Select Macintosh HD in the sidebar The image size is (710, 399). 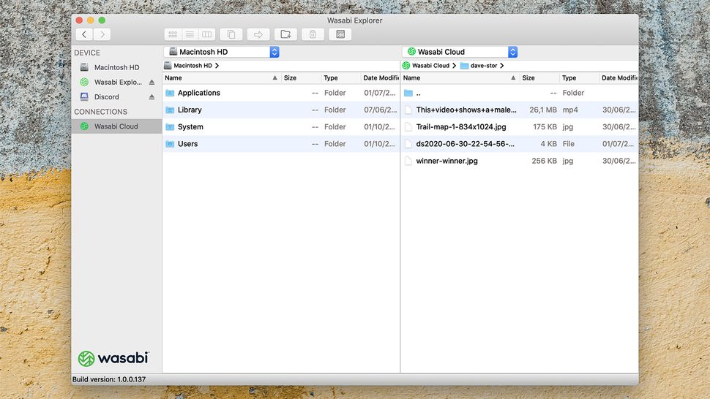pyautogui.click(x=116, y=67)
